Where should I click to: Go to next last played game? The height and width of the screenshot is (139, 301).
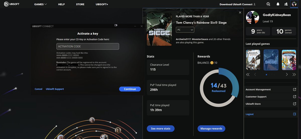(287, 75)
